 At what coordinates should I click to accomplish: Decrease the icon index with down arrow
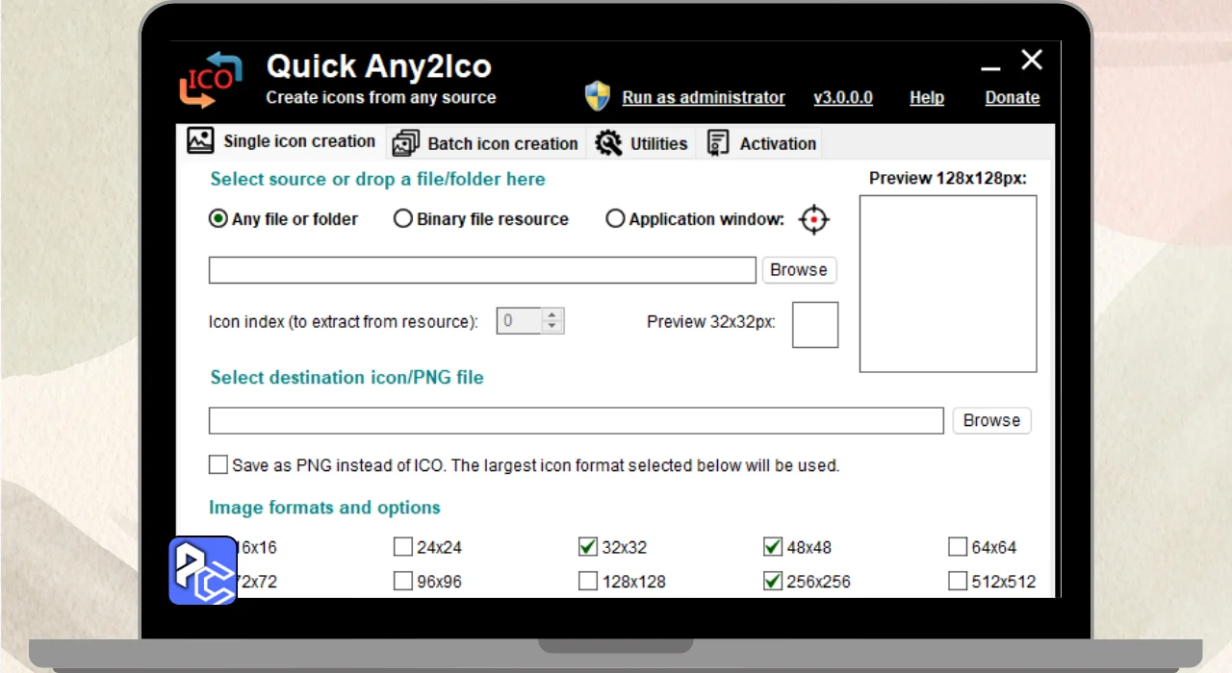click(552, 328)
